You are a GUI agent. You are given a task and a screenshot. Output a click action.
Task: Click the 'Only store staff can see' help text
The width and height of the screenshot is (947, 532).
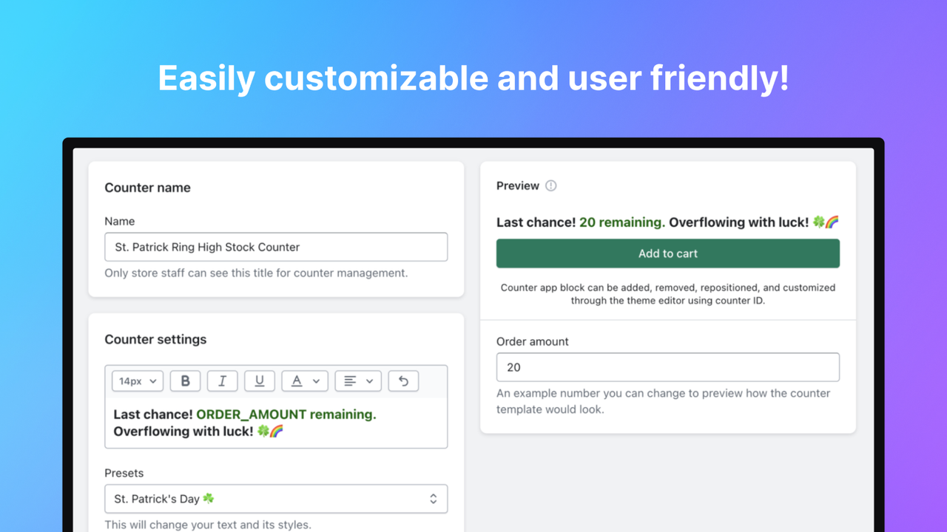pyautogui.click(x=256, y=273)
